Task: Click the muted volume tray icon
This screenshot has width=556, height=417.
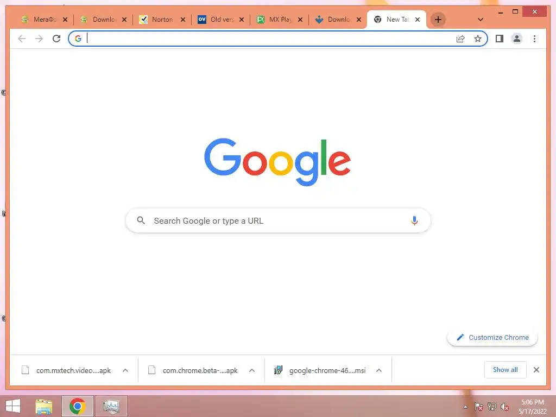Action: coord(505,407)
